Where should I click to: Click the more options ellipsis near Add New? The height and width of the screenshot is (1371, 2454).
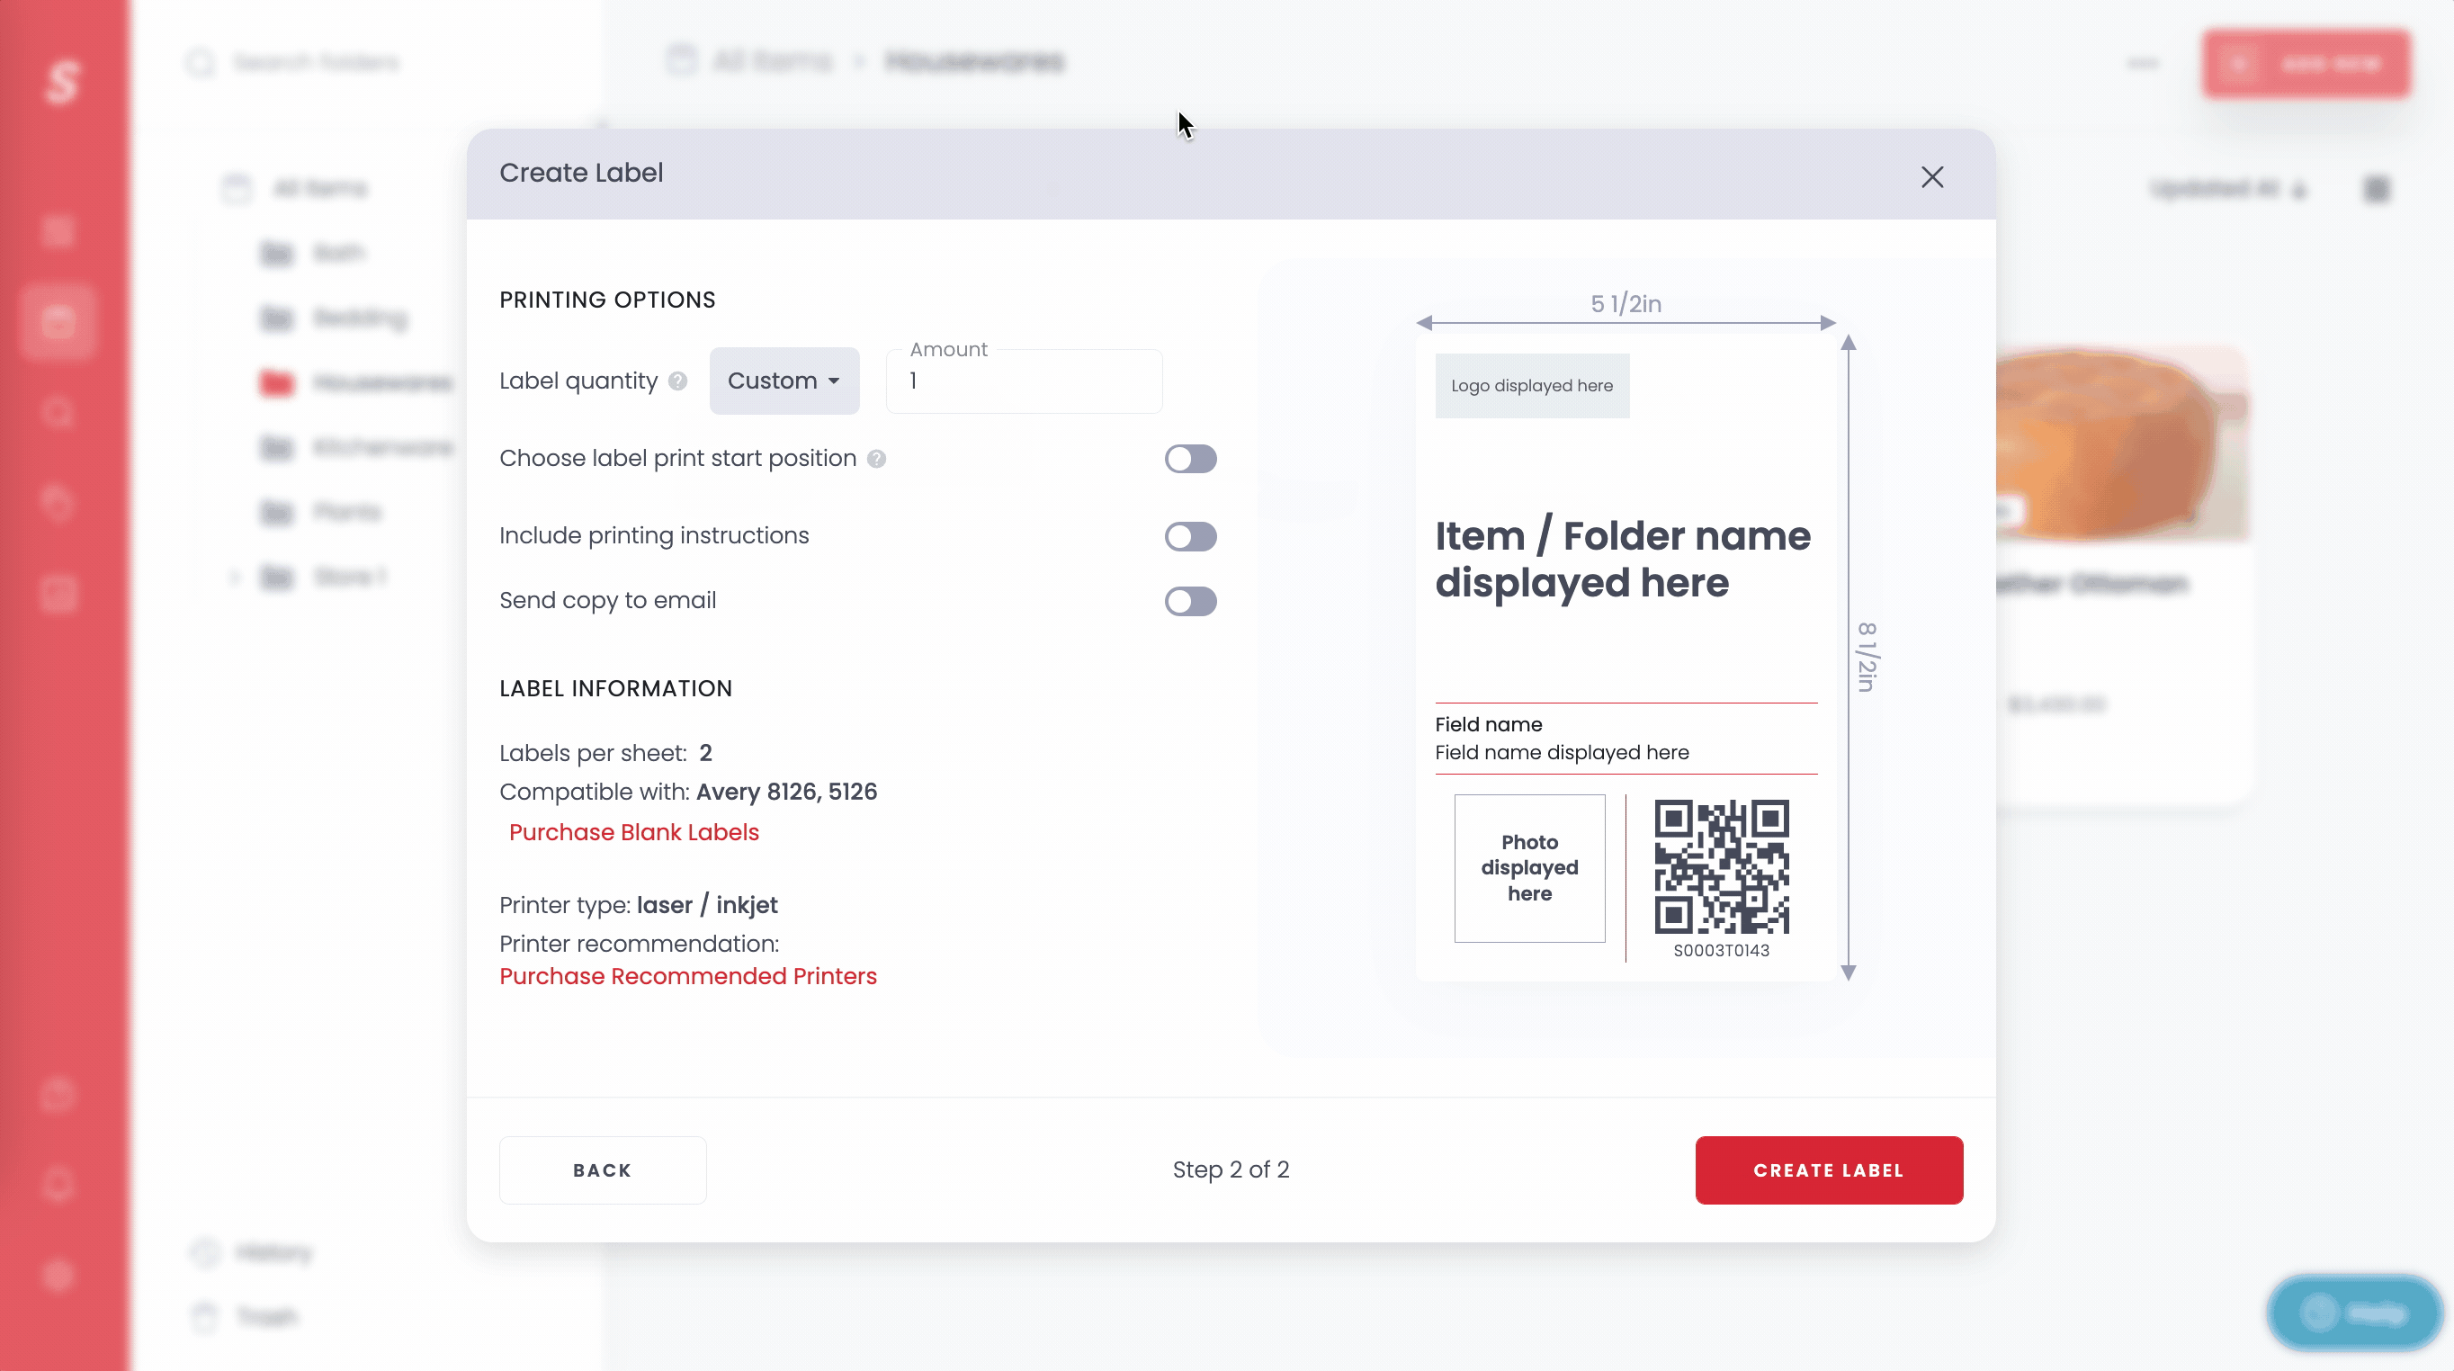(2142, 63)
